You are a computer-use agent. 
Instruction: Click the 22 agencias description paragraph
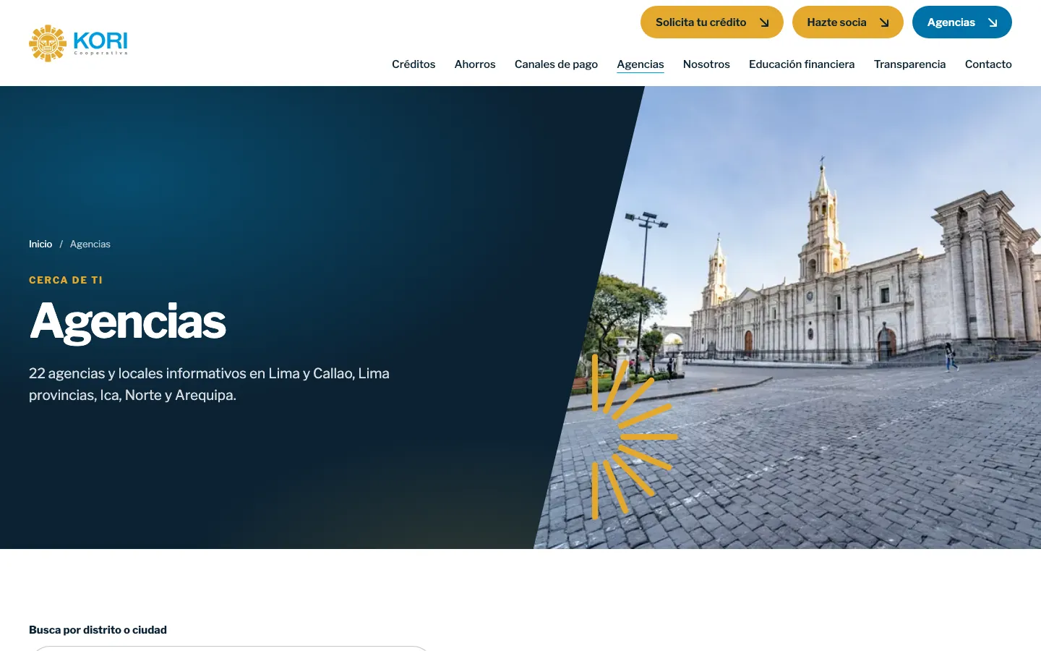pyautogui.click(x=210, y=384)
